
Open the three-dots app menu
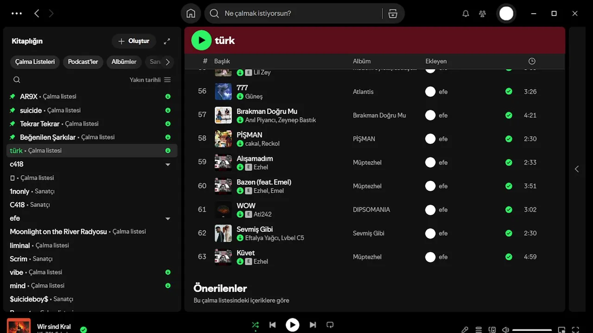pyautogui.click(x=17, y=13)
